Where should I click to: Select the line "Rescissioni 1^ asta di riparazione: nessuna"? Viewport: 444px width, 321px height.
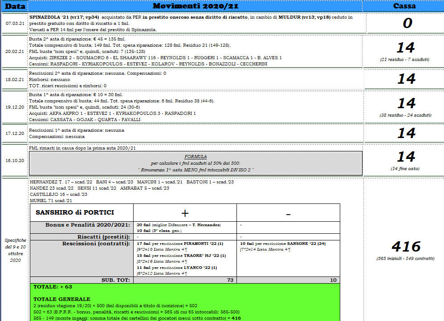coord(77,130)
